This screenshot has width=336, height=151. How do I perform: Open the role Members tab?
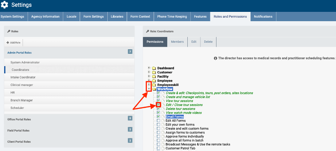177,42
